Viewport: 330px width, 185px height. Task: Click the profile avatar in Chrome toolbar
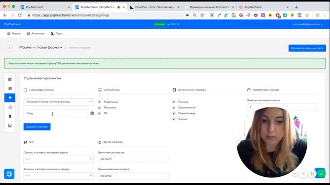(318, 15)
